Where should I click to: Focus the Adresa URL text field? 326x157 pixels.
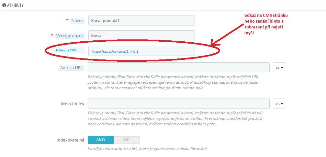coord(179,68)
